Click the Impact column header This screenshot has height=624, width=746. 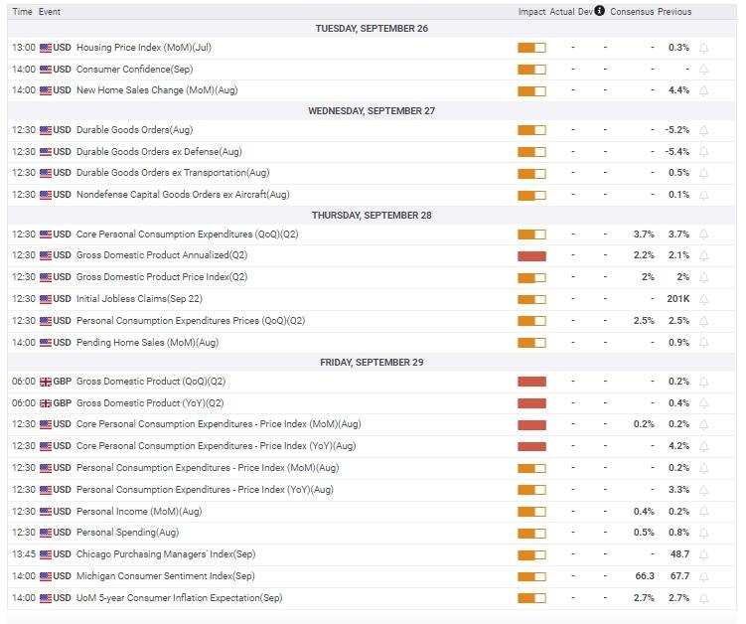point(531,11)
